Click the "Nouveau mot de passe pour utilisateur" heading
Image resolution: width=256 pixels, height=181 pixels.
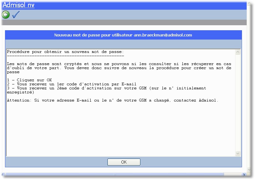(123, 35)
